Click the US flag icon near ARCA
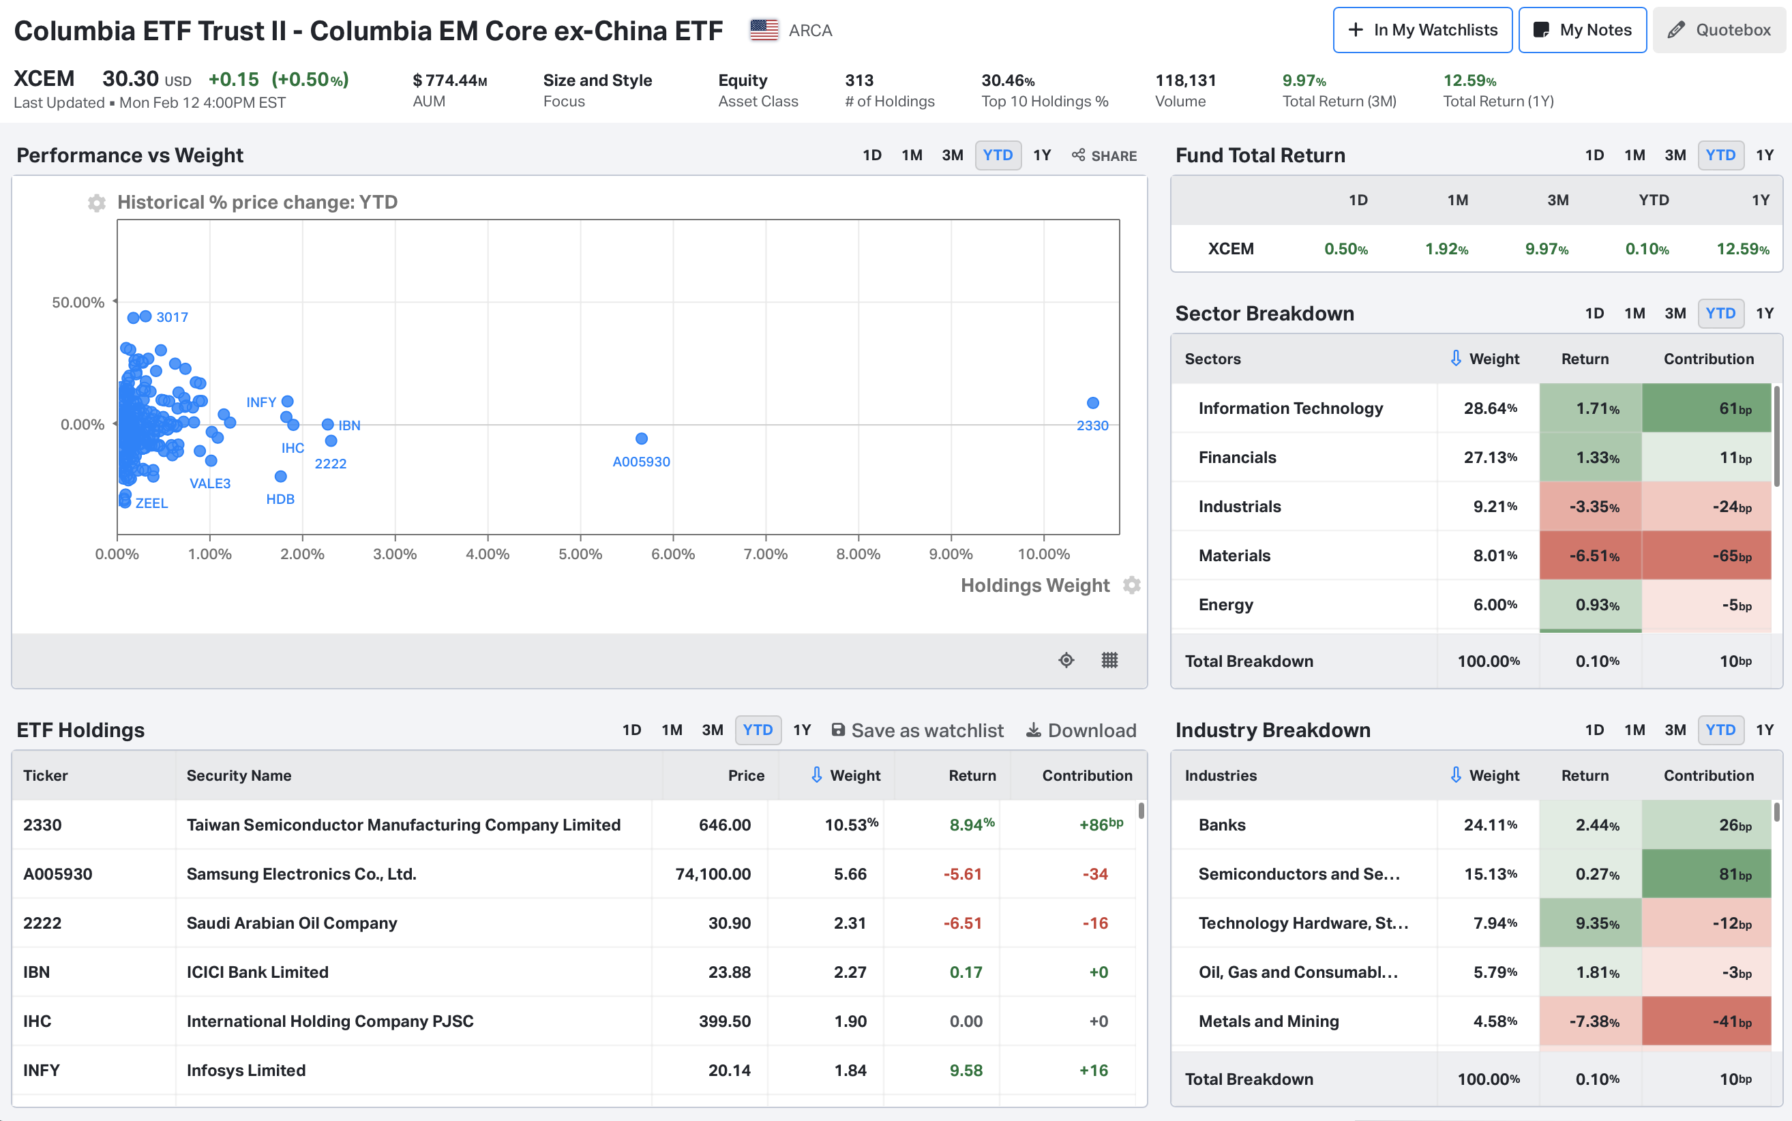The width and height of the screenshot is (1792, 1121). (764, 31)
